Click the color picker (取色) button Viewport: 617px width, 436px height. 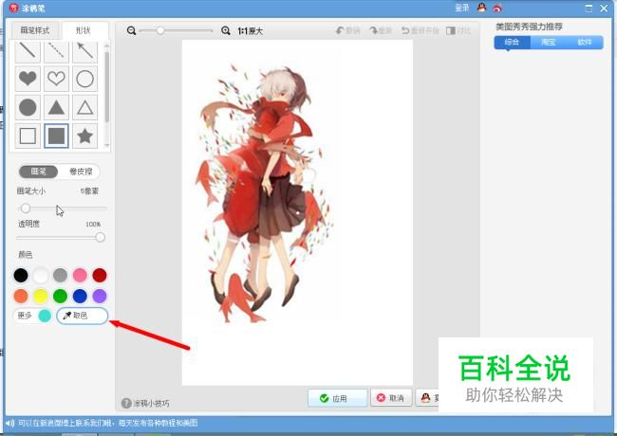click(82, 316)
